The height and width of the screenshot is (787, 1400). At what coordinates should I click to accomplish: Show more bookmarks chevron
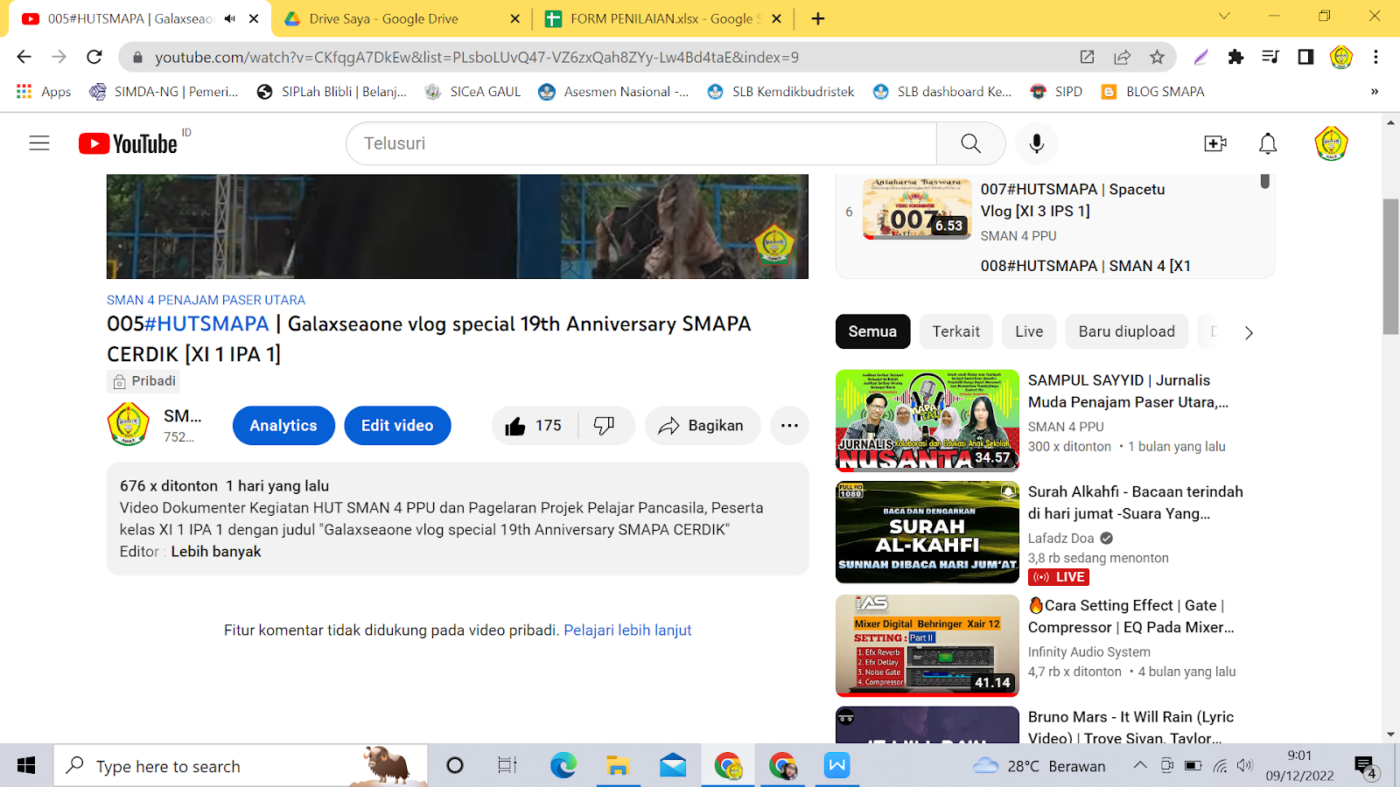[1375, 92]
